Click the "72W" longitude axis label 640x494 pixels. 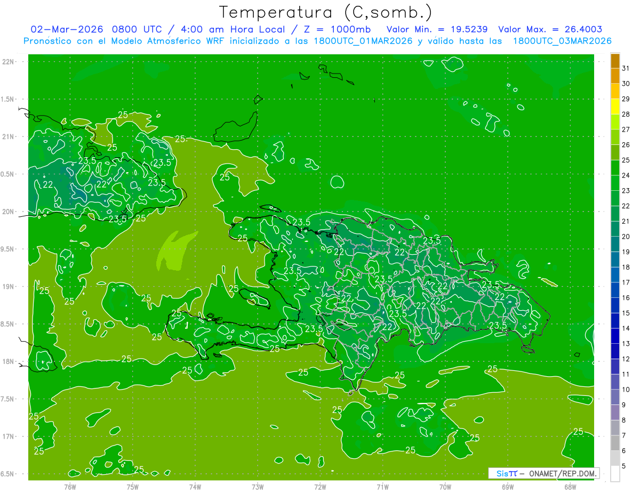[x=320, y=487]
